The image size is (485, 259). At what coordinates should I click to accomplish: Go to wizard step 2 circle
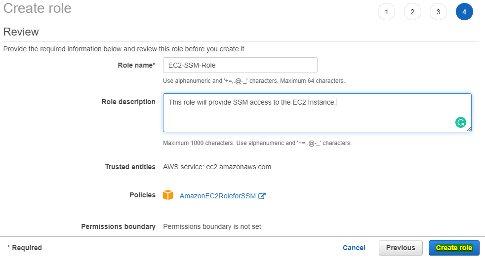[x=412, y=12]
